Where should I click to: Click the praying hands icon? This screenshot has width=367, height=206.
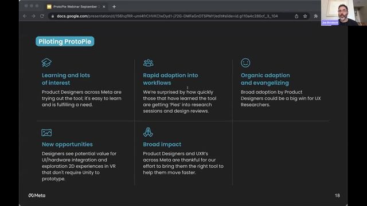(148, 132)
